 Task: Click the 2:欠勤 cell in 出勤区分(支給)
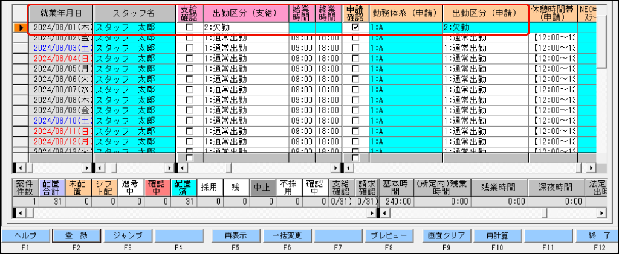click(246, 28)
